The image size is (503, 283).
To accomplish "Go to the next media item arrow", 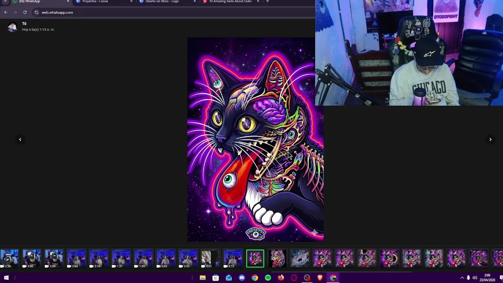I will tap(490, 140).
